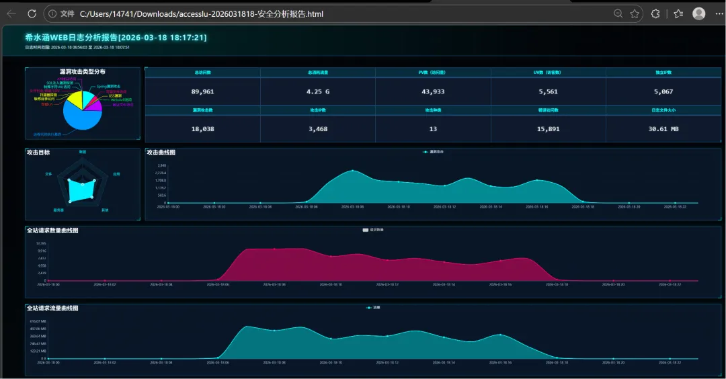Click the total visits value 89,961

pos(202,91)
